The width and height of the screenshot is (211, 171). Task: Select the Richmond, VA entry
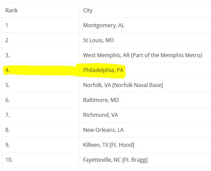pos(101,115)
